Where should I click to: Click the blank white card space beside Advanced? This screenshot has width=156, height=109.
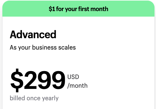coord(104,34)
